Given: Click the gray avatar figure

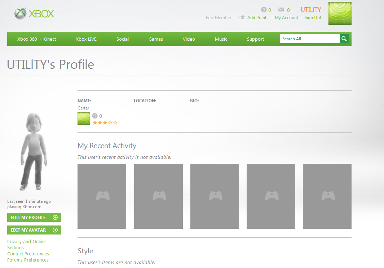Looking at the screenshot, I should [x=34, y=152].
